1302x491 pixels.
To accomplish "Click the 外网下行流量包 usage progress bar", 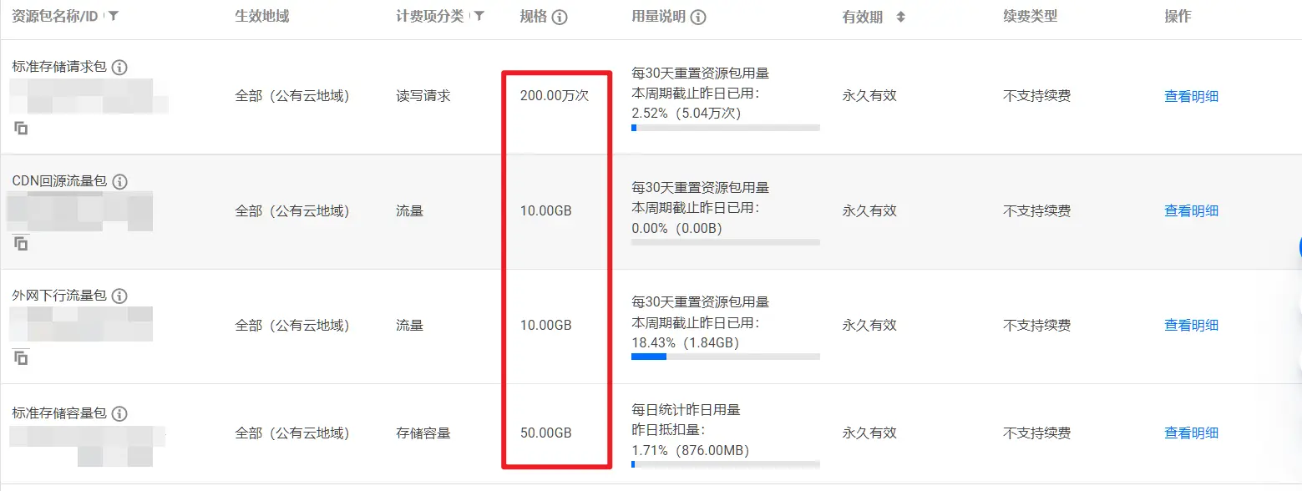I will (x=725, y=357).
